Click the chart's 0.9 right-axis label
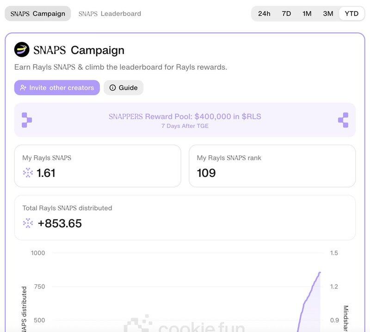This screenshot has height=332, width=370. [x=334, y=320]
